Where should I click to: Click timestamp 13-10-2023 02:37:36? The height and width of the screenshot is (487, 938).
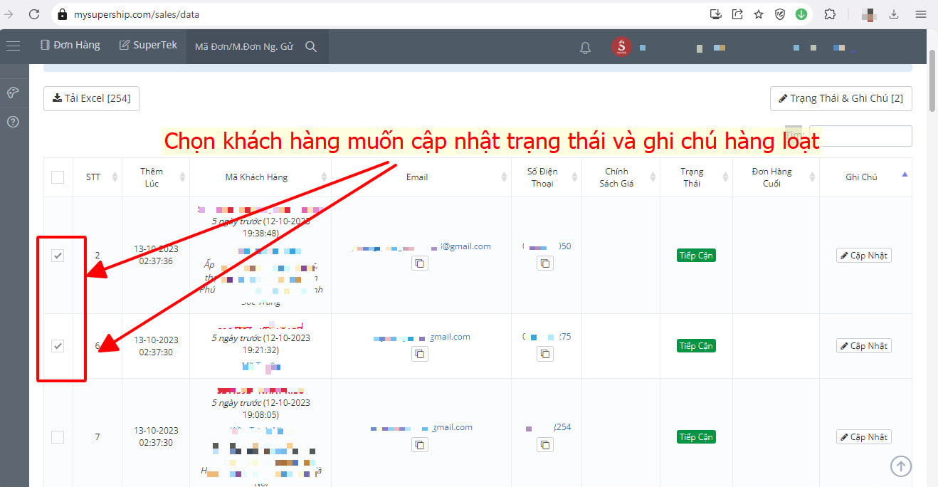[x=155, y=255]
